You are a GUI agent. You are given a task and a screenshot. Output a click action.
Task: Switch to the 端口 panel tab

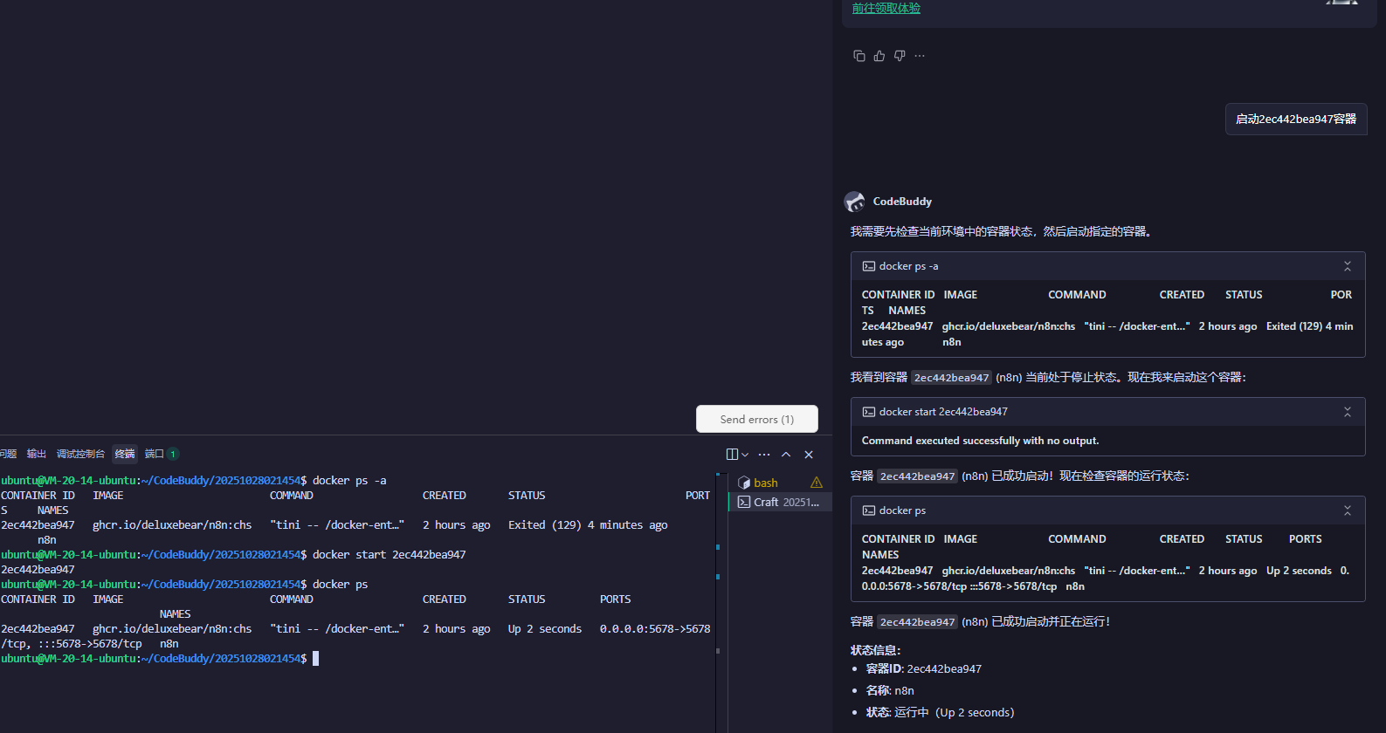(161, 454)
